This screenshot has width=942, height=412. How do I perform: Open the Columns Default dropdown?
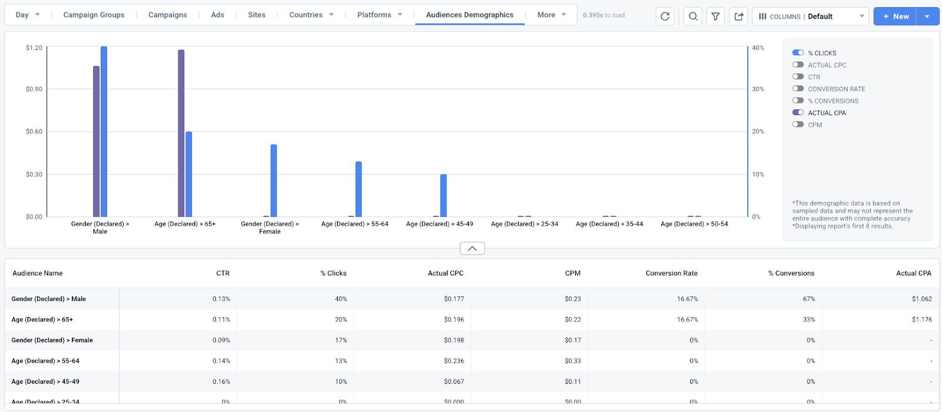point(811,16)
